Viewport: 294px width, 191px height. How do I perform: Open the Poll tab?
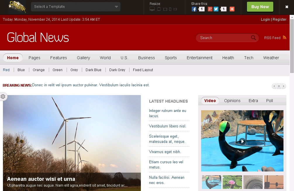269,101
